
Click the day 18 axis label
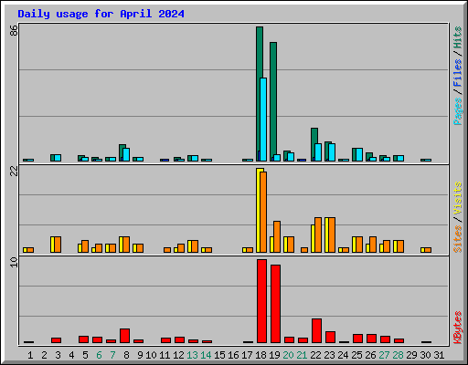(261, 355)
